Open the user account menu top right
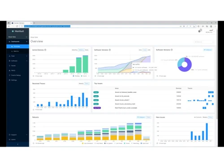The width and height of the screenshot is (224, 168). tap(210, 31)
